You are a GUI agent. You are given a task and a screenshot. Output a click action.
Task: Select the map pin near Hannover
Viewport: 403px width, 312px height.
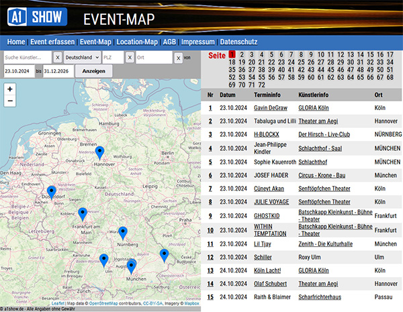pos(99,153)
